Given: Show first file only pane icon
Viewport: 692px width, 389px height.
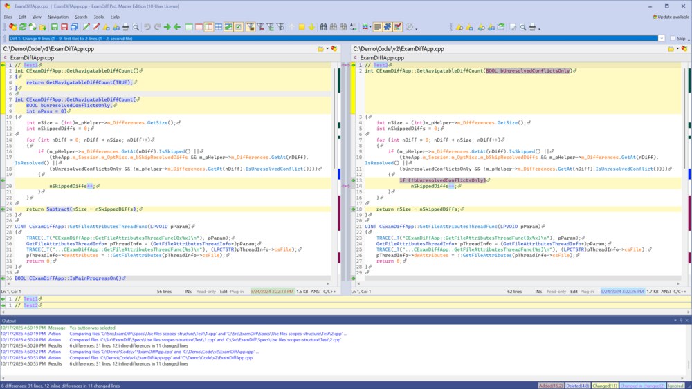Looking at the screenshot, I should tap(189, 28).
